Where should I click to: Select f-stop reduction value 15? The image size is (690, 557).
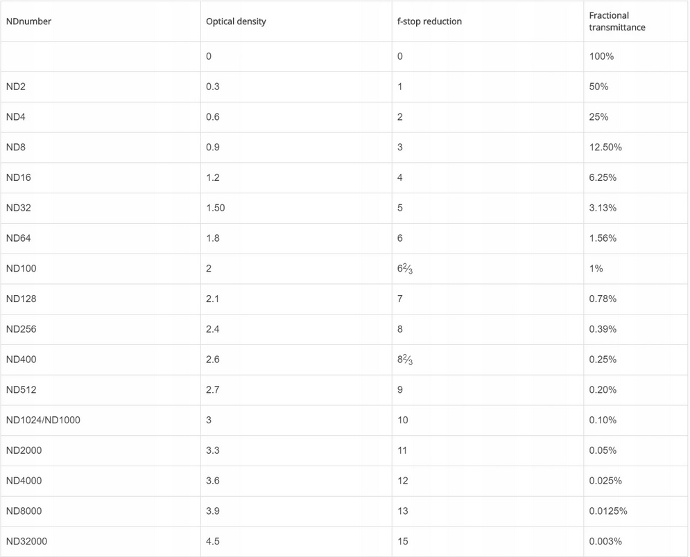click(403, 541)
